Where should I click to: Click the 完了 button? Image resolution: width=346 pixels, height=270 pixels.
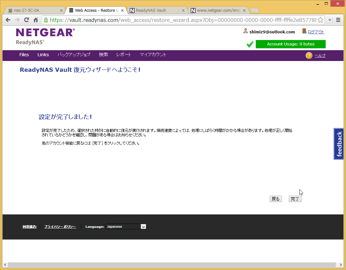pos(295,199)
